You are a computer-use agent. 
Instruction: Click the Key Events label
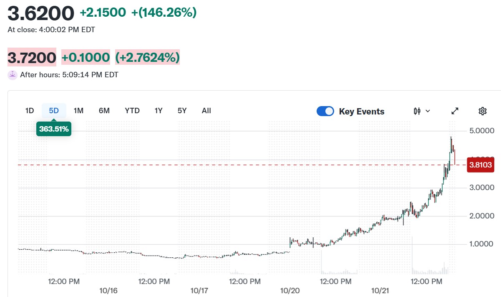pyautogui.click(x=362, y=112)
